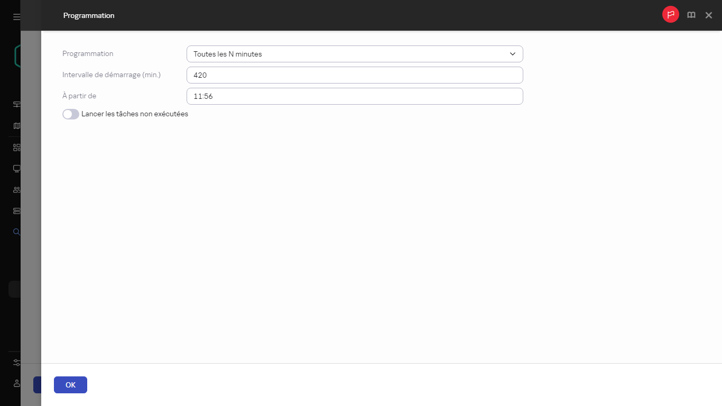The width and height of the screenshot is (722, 406).
Task: Open the "Toutes les N minutes" schedule dropdown
Action: (x=355, y=54)
